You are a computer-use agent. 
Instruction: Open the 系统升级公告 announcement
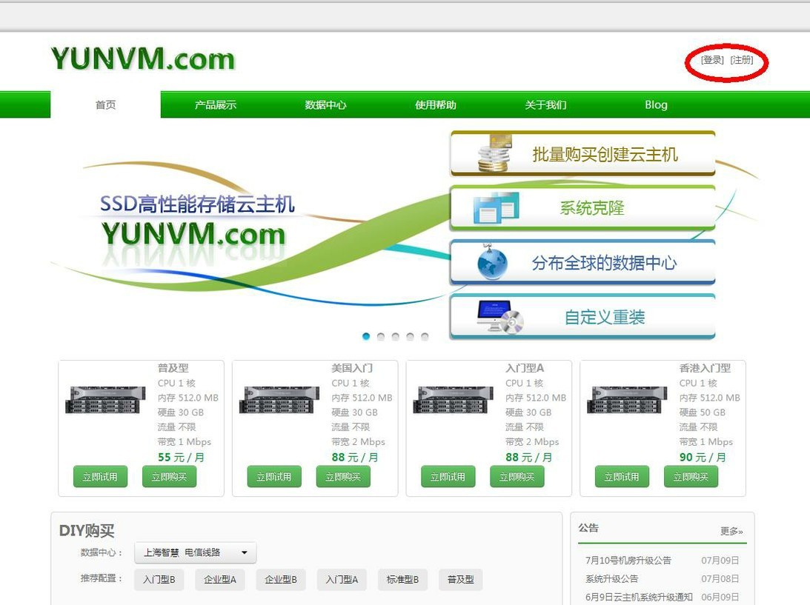coord(611,578)
